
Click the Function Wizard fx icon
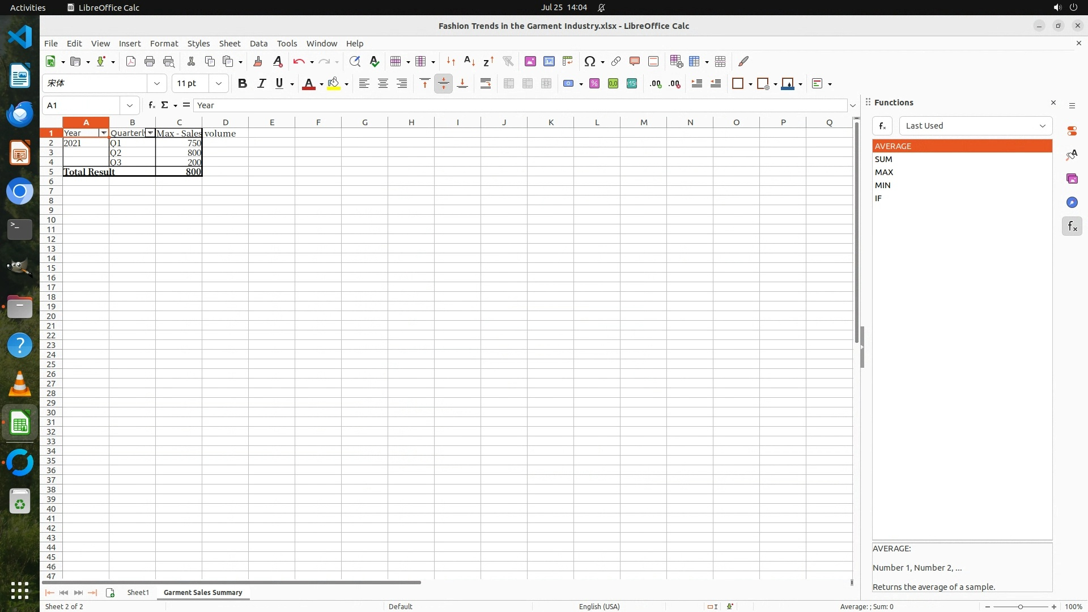[x=151, y=105]
